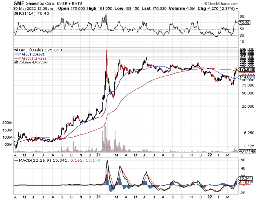This screenshot has width=256, height=199.
Task: Click the Last 175.630 header value
Action: point(154,8)
